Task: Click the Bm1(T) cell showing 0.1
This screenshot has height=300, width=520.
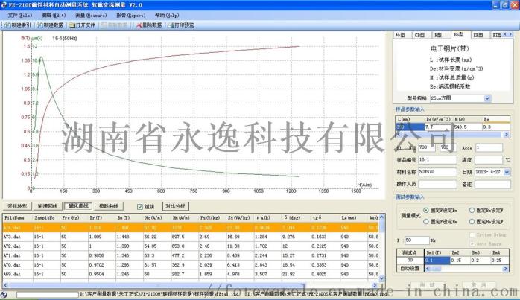Action: 437,261
